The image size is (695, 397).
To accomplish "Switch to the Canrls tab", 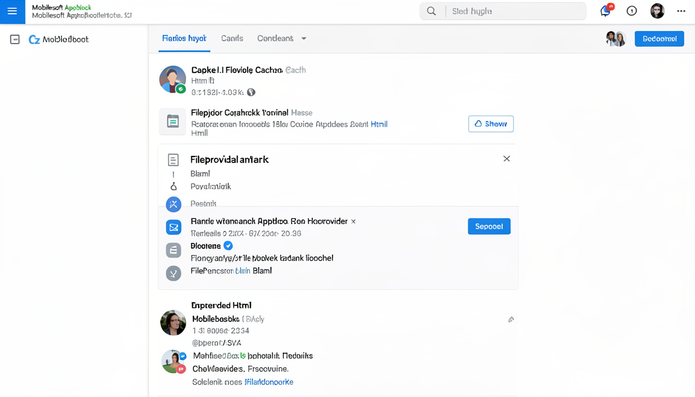I will pos(232,38).
